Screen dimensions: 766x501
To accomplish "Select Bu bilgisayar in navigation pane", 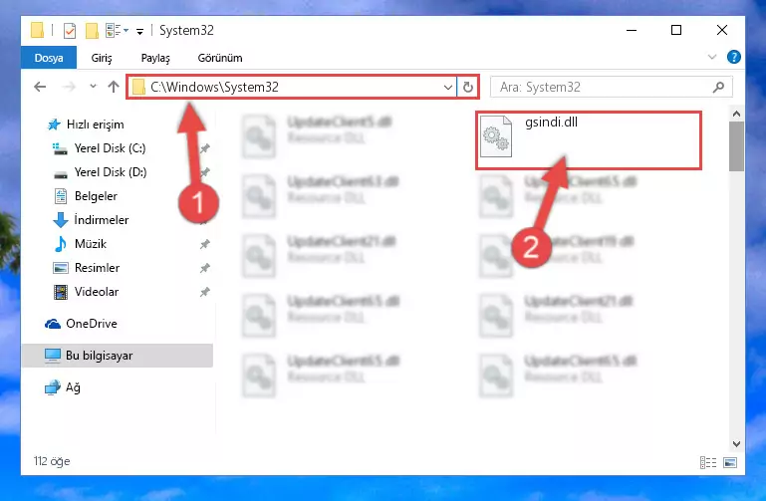I will 118,356.
